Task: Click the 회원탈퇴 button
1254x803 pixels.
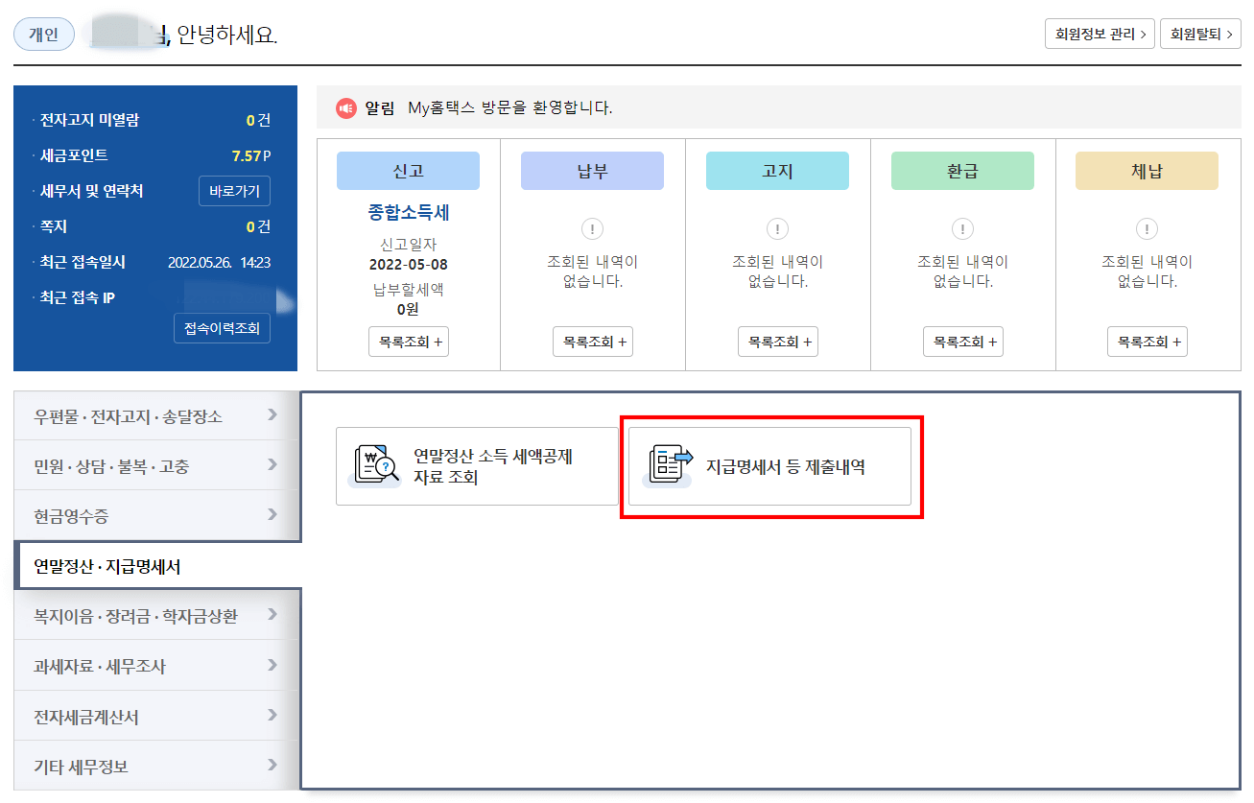Action: [1200, 33]
